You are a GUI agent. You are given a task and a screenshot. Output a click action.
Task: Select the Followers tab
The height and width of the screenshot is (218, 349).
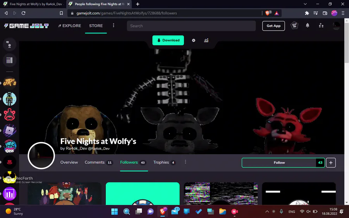tap(133, 163)
